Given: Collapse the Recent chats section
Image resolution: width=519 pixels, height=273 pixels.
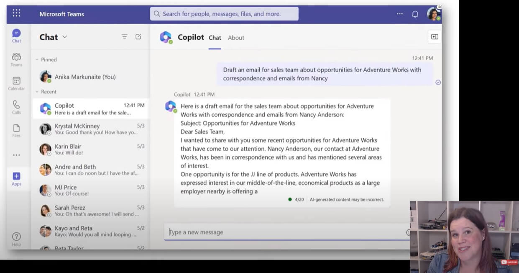Looking at the screenshot, I should point(37,92).
